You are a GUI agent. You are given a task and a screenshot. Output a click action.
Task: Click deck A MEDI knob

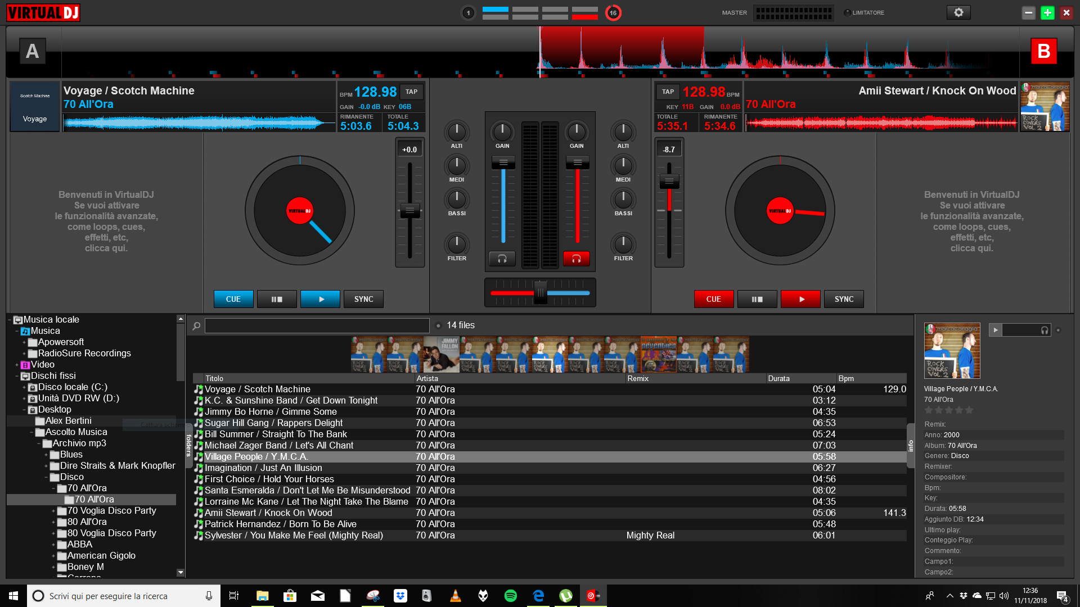457,166
